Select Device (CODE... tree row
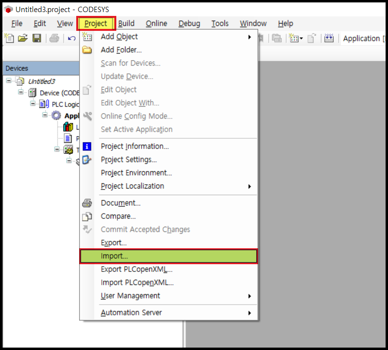 pyautogui.click(x=59, y=93)
